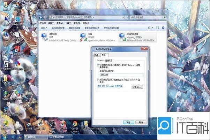
Task: Toggle the preview pane icon in toolbar
Action: coord(158,28)
